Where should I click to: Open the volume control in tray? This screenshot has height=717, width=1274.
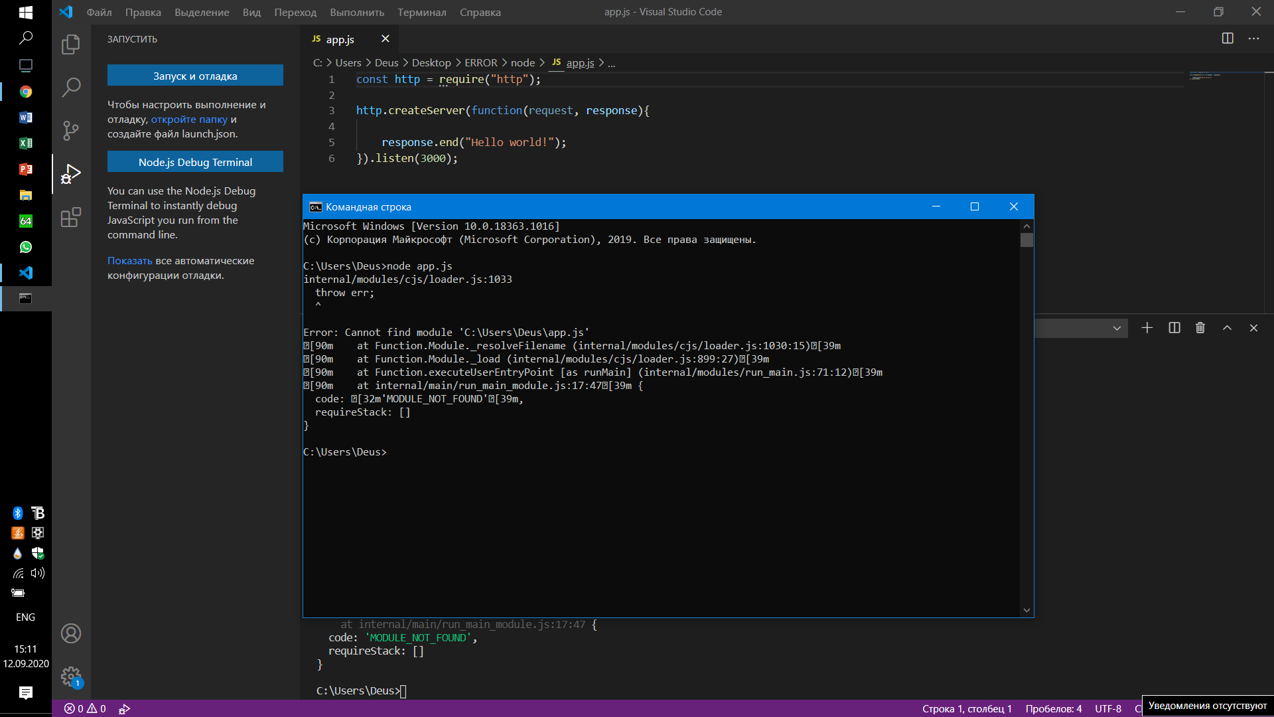(38, 573)
